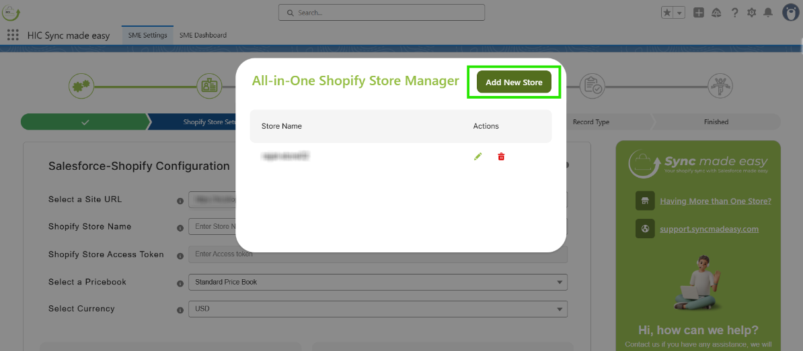This screenshot has height=351, width=803.
Task: Open the support.syncmadeeasy.com link
Action: tap(710, 229)
